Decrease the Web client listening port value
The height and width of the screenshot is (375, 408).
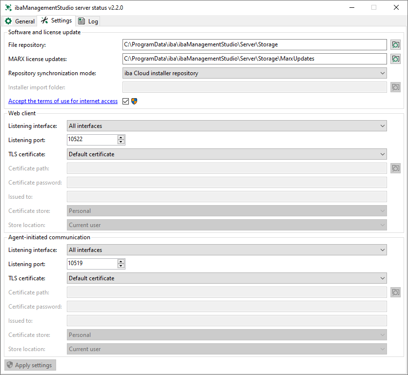click(x=121, y=142)
